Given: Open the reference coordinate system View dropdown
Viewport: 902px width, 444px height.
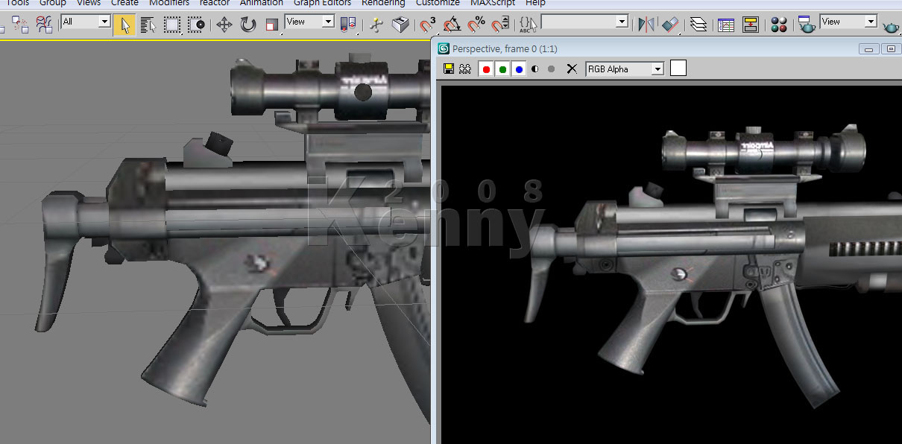Looking at the screenshot, I should [x=309, y=22].
